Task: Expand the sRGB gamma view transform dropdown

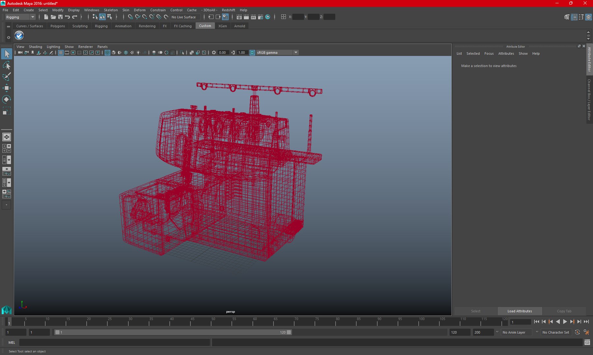Action: click(277, 53)
